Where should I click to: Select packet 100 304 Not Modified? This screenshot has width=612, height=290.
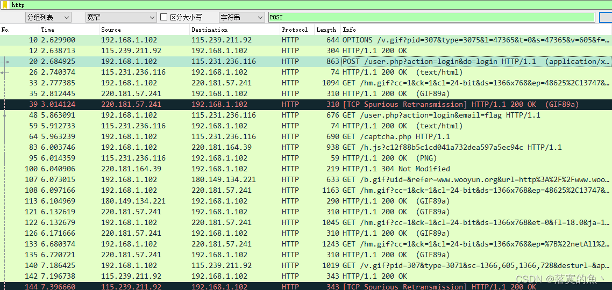coord(306,169)
